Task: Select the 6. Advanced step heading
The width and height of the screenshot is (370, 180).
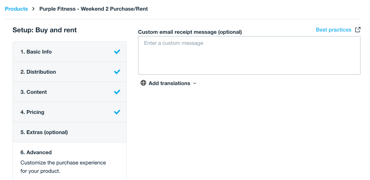Action: coord(36,152)
